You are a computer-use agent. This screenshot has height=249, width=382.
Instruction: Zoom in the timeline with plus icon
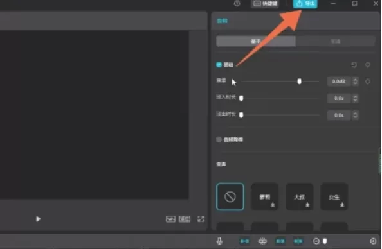(x=373, y=241)
